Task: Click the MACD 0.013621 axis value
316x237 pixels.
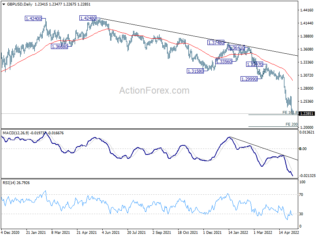Action: (307, 133)
